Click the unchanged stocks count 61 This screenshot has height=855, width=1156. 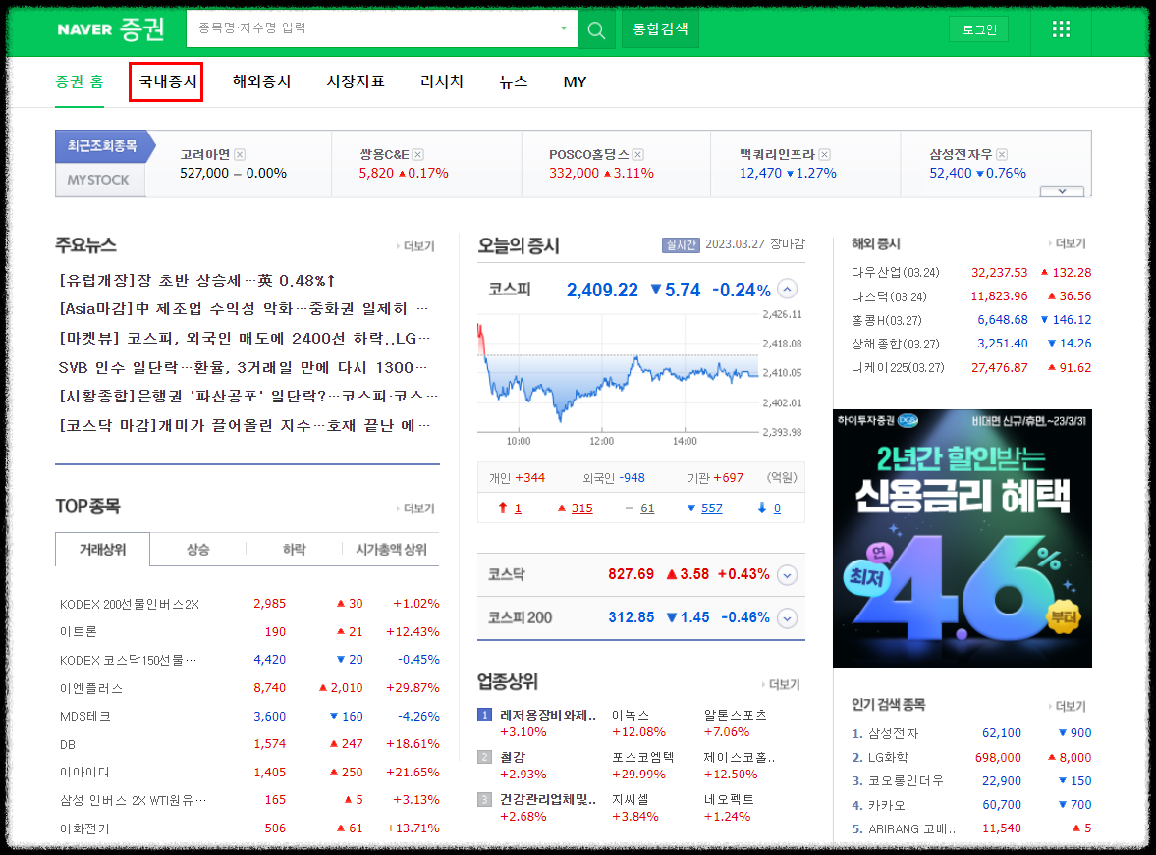(x=647, y=508)
